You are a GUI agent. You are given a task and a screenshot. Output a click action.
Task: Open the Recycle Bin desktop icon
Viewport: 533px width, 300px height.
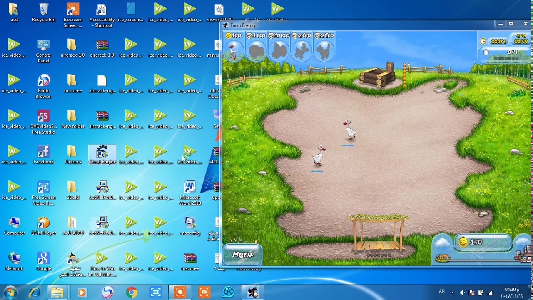[44, 13]
